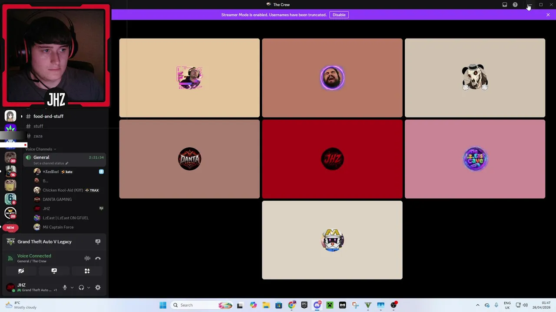Open noise suppression waveform icon
556x312 pixels.
coord(87,258)
